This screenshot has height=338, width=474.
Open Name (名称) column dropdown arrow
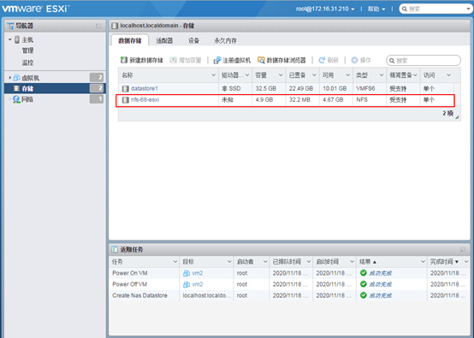coord(213,75)
